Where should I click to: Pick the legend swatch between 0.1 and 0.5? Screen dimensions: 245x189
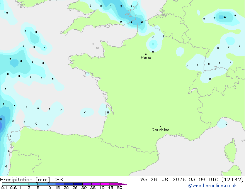tap(7, 184)
